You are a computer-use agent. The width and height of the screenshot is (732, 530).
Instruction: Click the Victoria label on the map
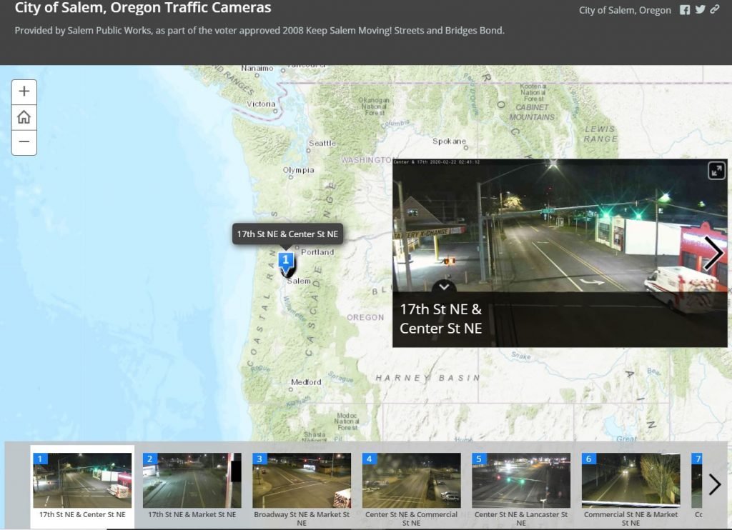coord(261,104)
